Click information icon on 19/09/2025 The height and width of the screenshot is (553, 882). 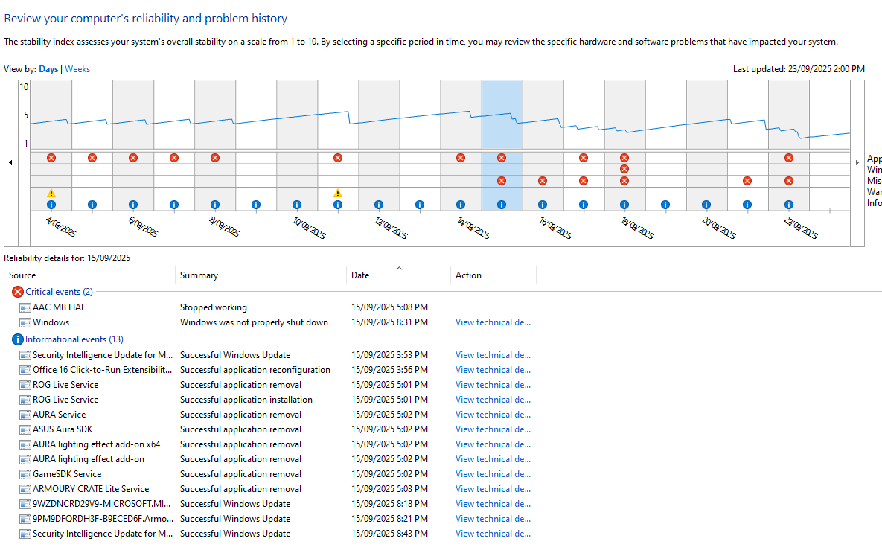(665, 205)
